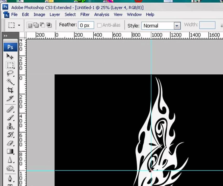Select the History Brush tool
The width and height of the screenshot is (223, 186).
(10, 135)
